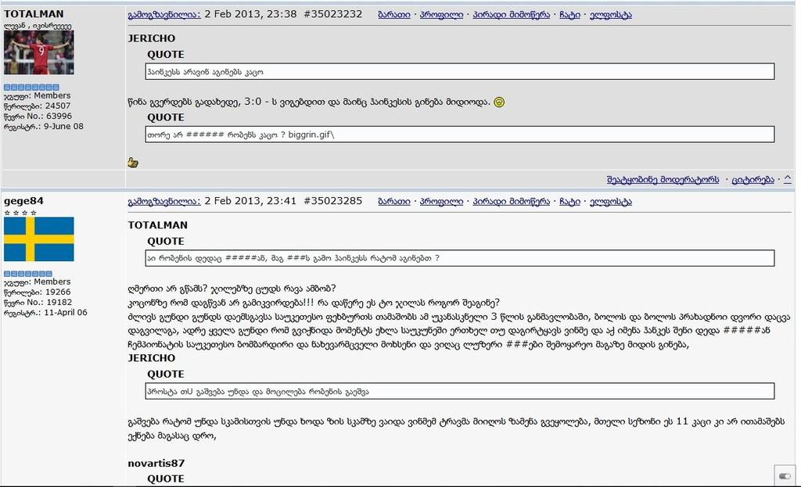Click the text 'რეგისტრ.: 9-June 08'
The image size is (801, 487).
point(44,126)
